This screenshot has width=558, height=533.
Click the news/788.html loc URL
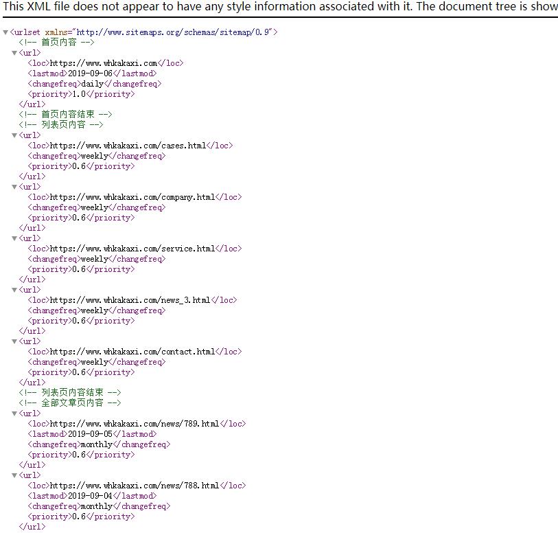(x=135, y=486)
